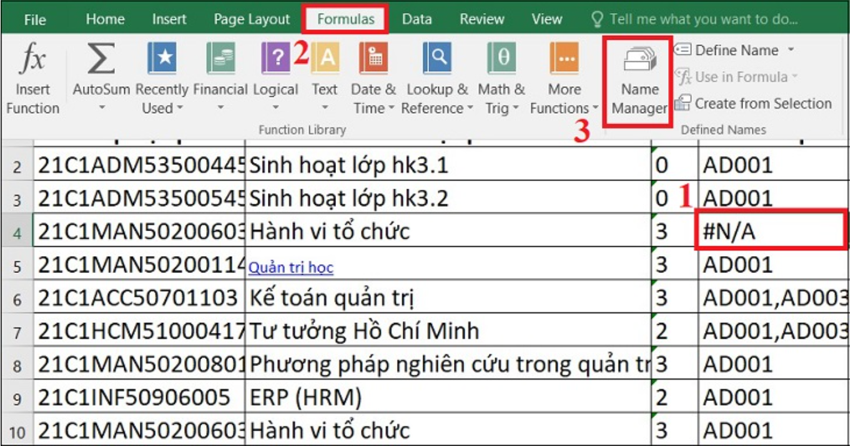This screenshot has width=853, height=446.
Task: Select cell Kế toán quản trị
Action: [447, 298]
